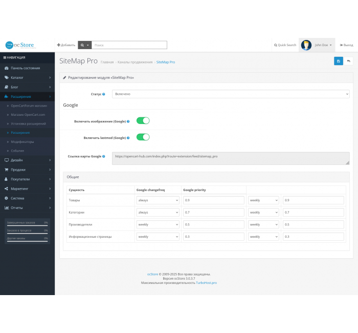Open Модификаторы in sidebar submenu
Screen dimensions: 358x333
point(23,141)
